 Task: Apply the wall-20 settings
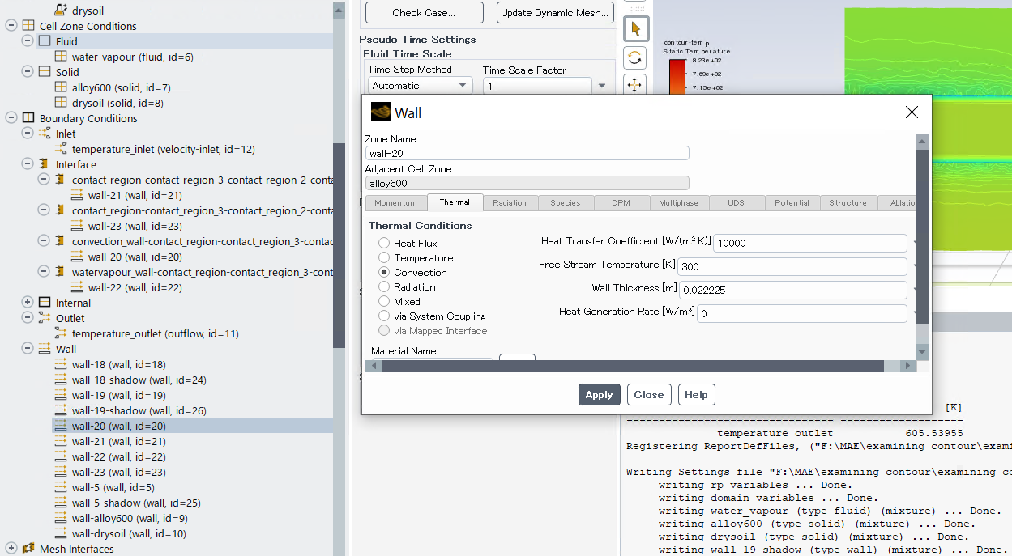coord(599,395)
